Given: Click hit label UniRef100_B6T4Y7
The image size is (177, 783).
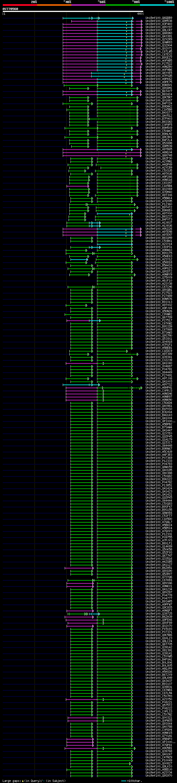Looking at the screenshot, I should click(159, 91).
